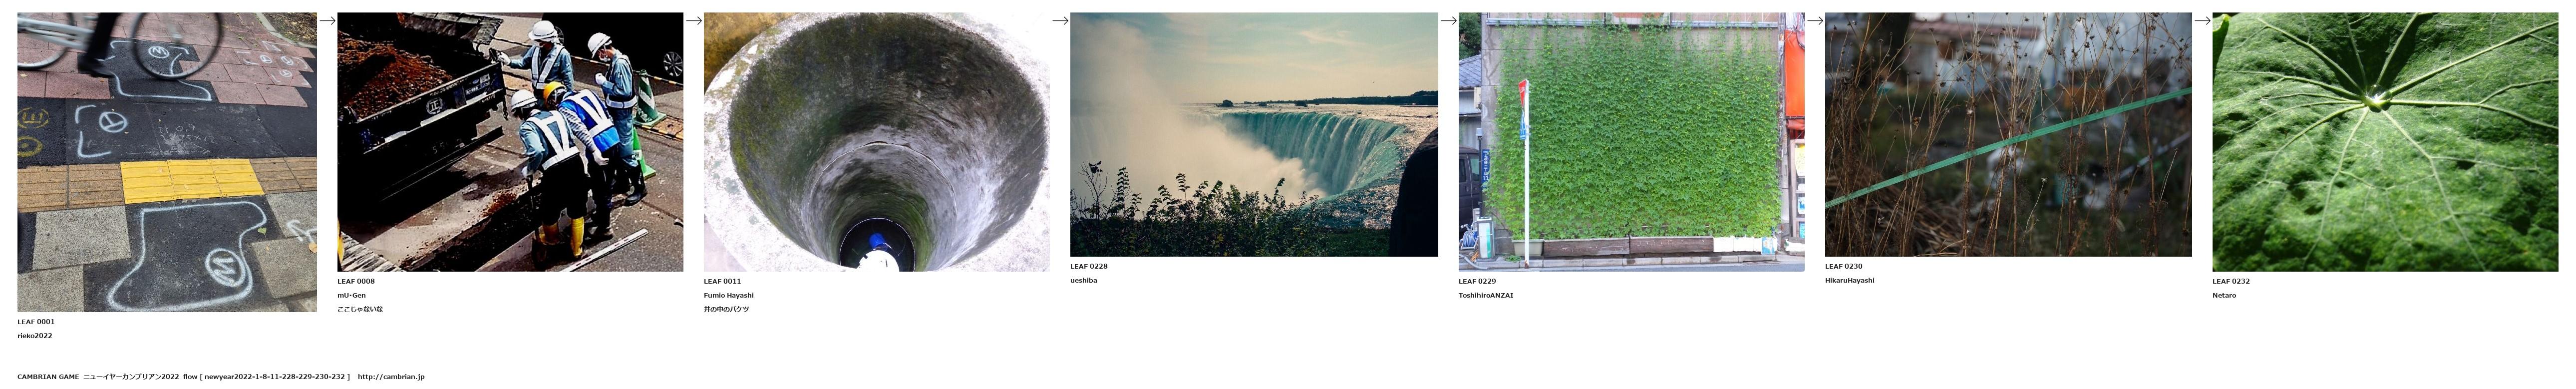The image size is (2576, 389).
Task: Click the ToshihiroANZAI author name
Action: 1486,295
